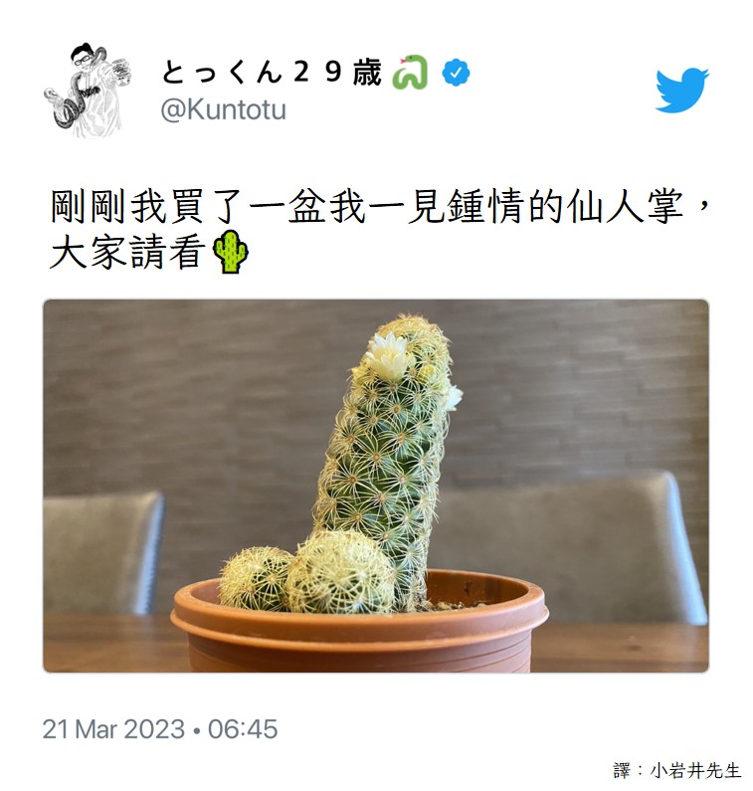
Task: Click the terracotta pot in photo
Action: pyautogui.click(x=359, y=625)
